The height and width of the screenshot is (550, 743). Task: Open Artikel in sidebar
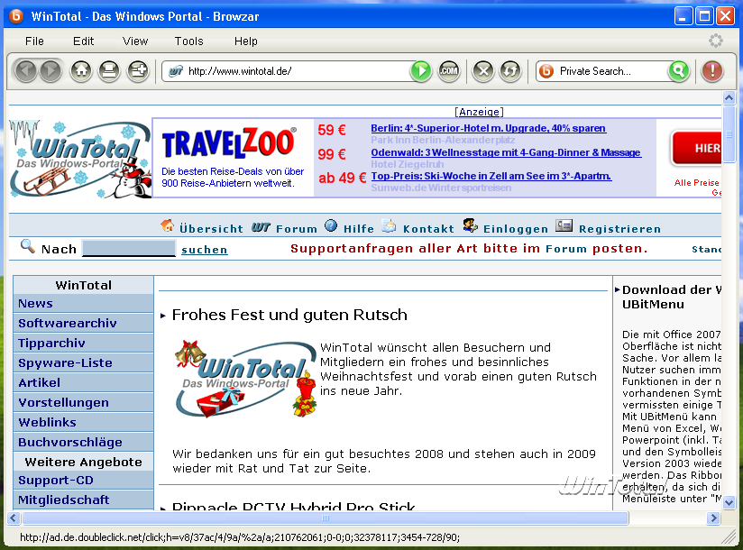coord(83,383)
